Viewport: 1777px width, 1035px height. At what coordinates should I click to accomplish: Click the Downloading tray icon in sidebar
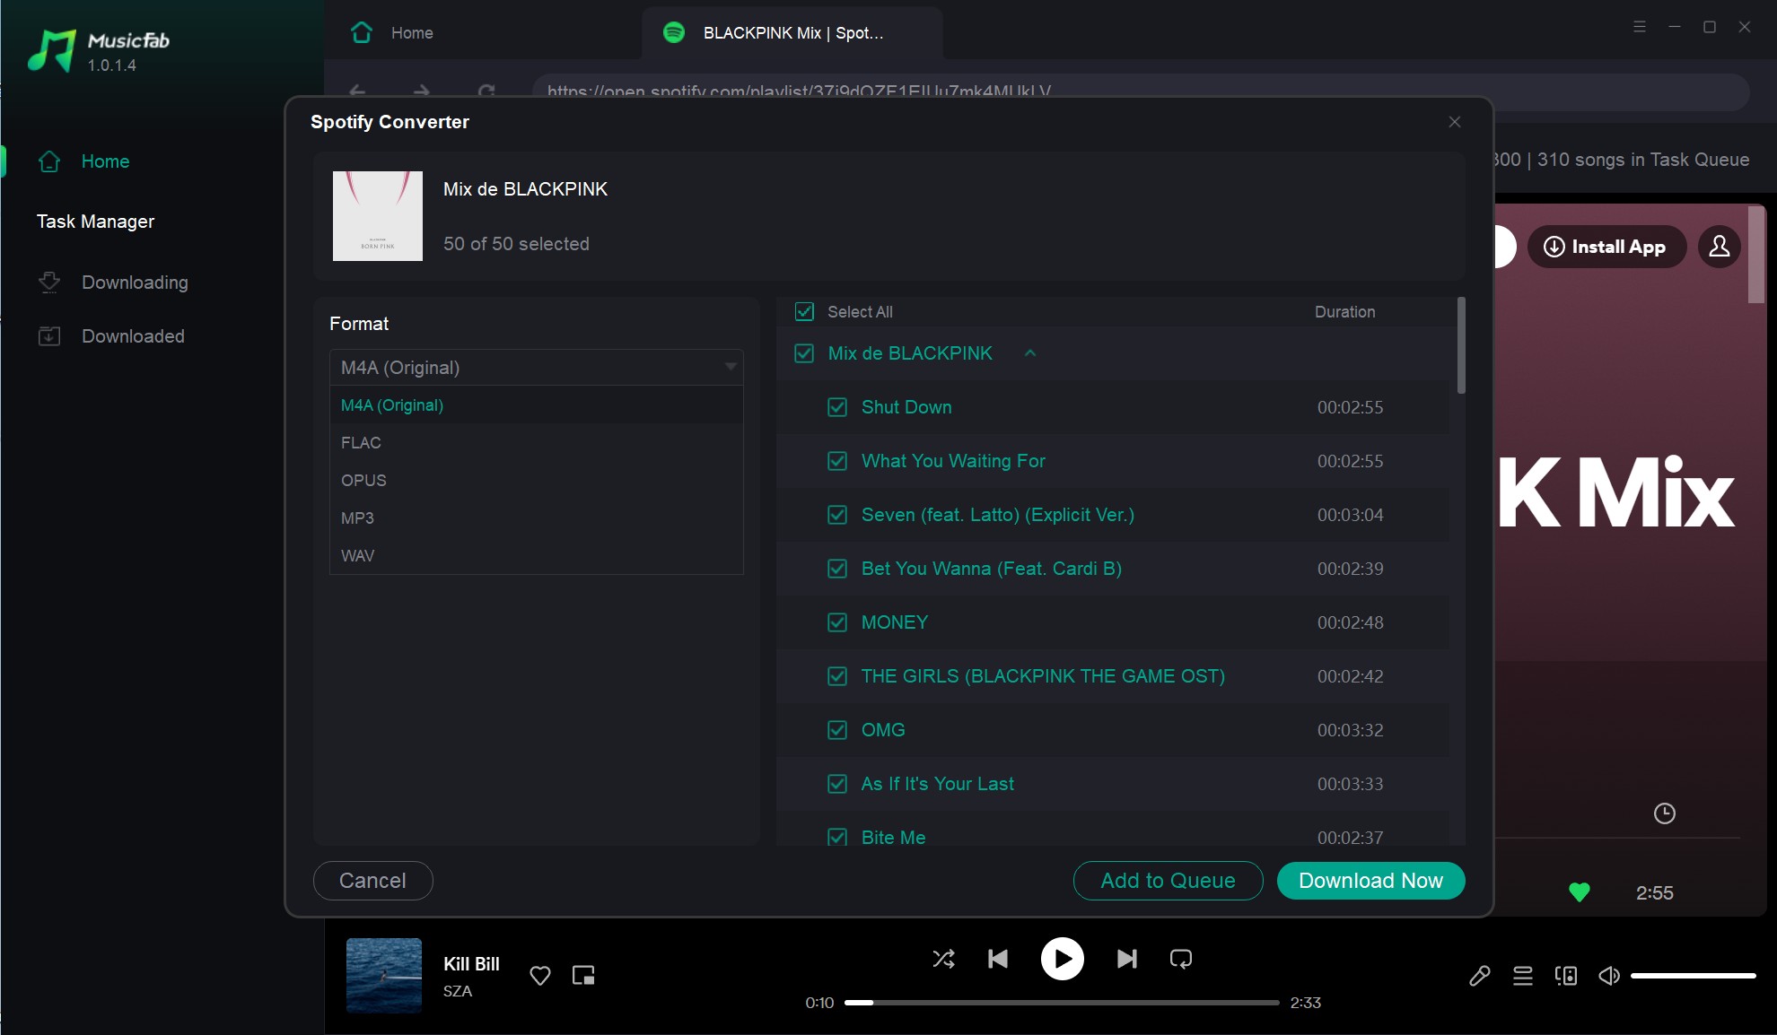pos(49,283)
